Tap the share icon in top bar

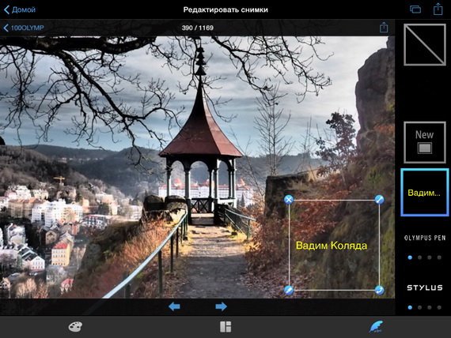[x=438, y=9]
